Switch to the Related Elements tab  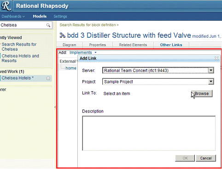pyautogui.click(x=133, y=45)
